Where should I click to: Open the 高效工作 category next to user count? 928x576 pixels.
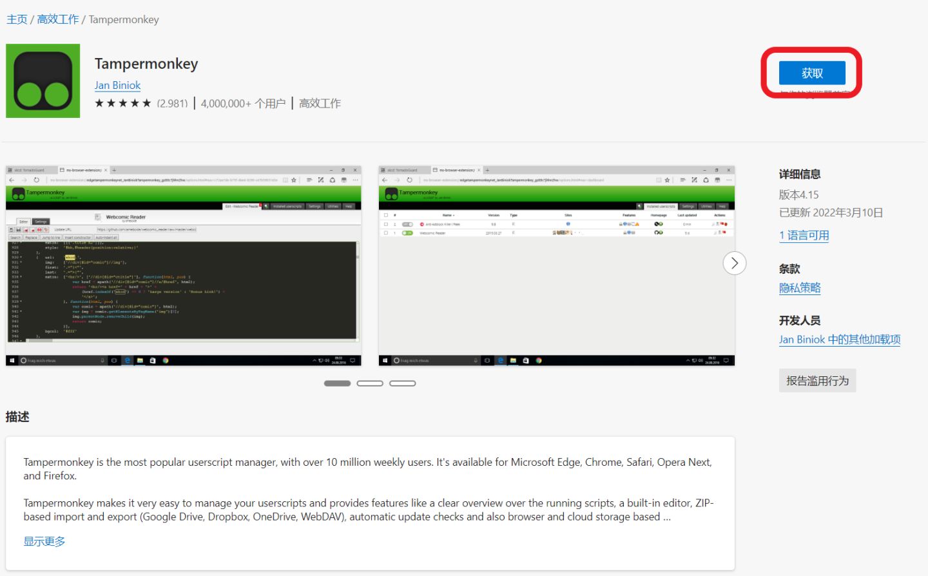[320, 103]
